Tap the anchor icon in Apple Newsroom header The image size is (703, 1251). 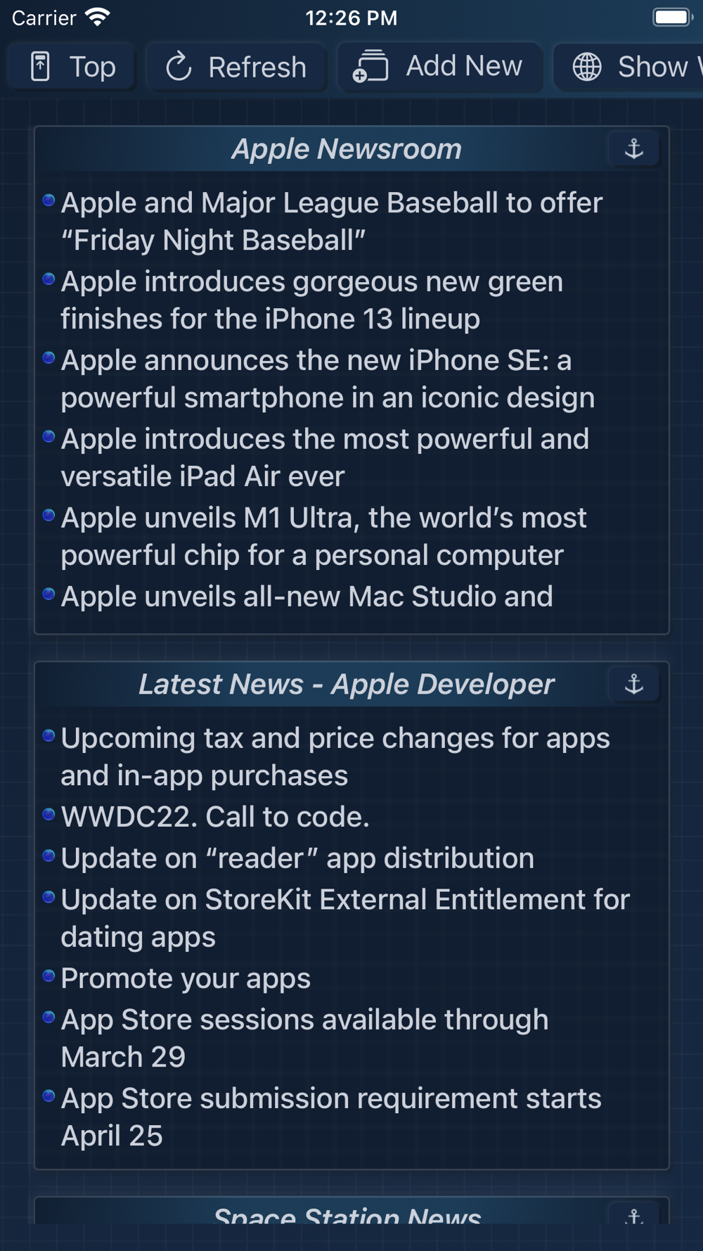coord(634,148)
